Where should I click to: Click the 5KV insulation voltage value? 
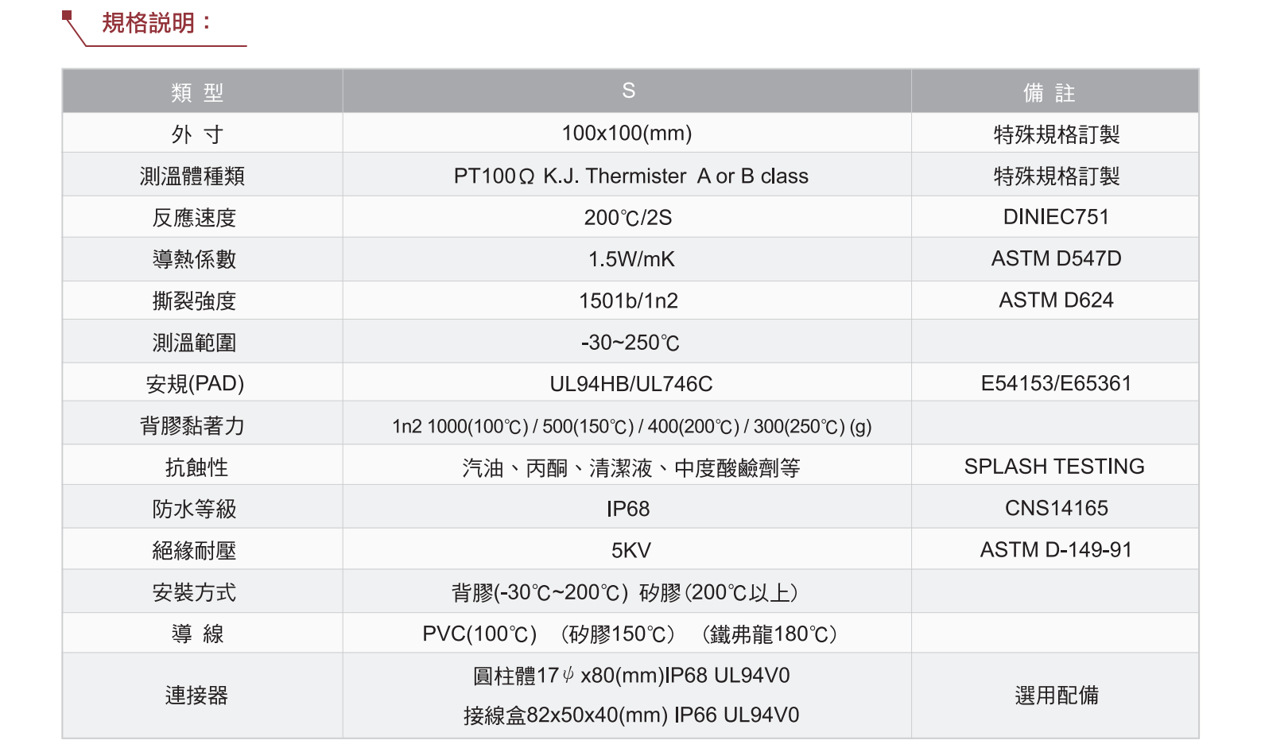pos(630,550)
